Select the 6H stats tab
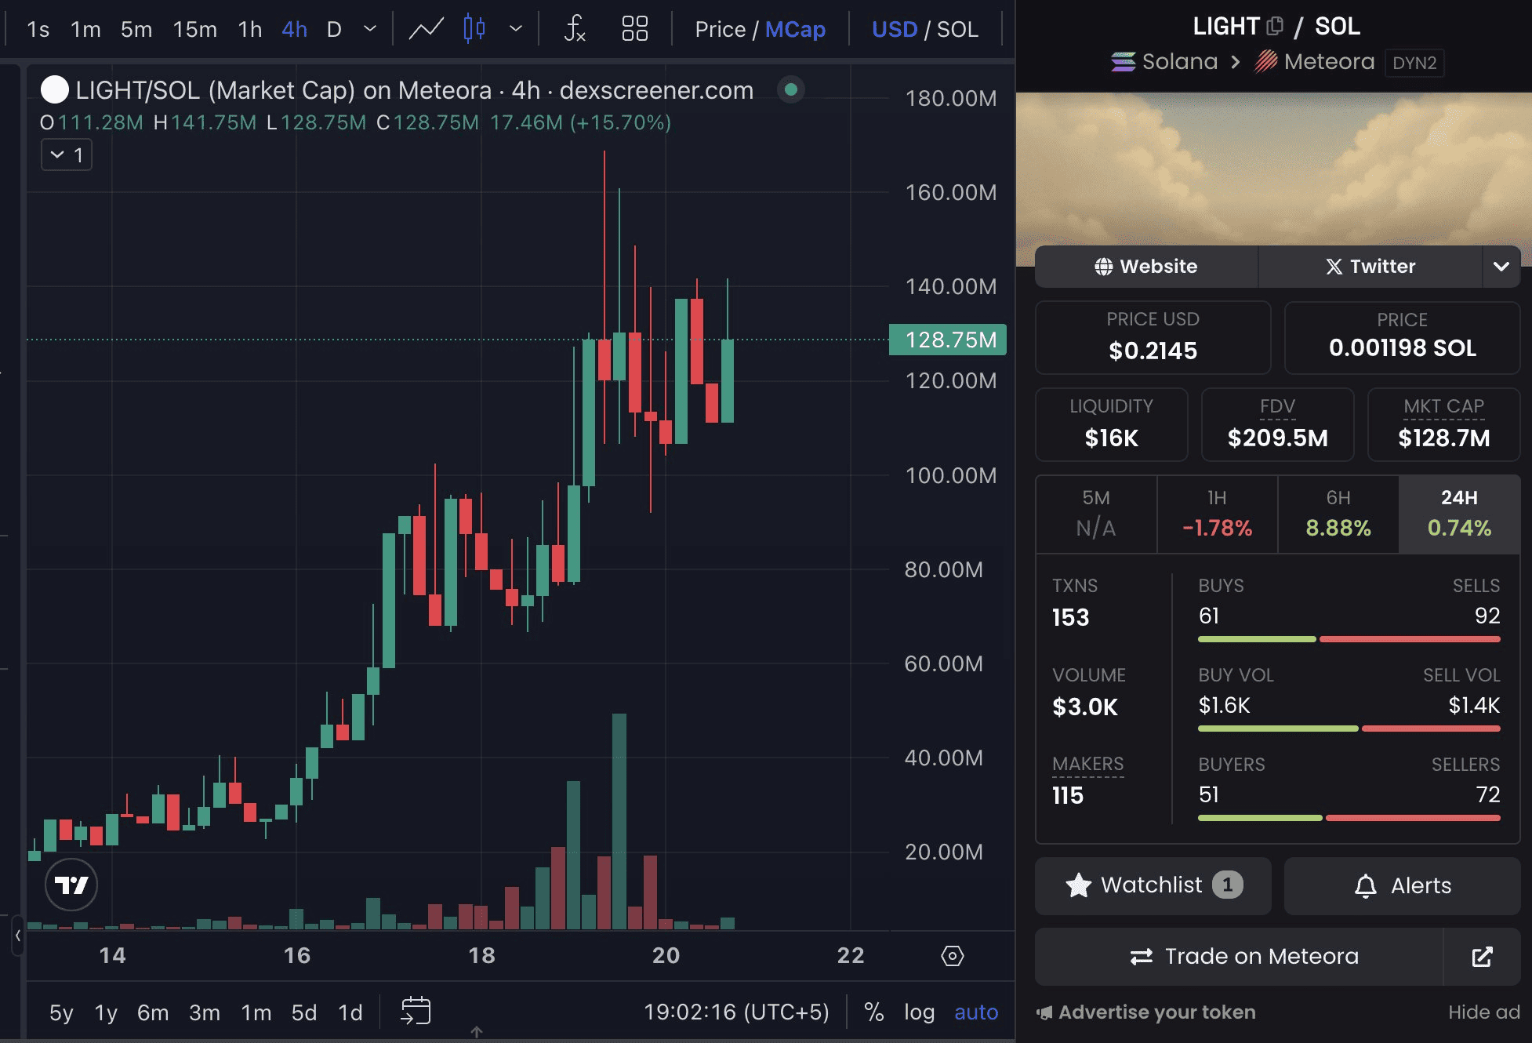 [1338, 514]
